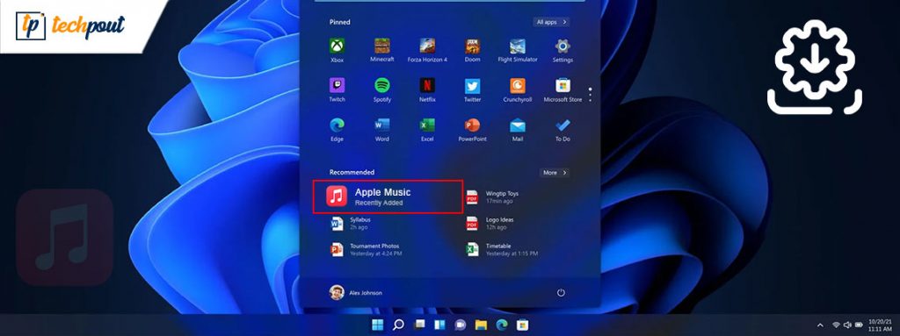Viewport: 900px width, 336px height.
Task: Open the Timetable spreadsheet
Action: [x=502, y=249]
